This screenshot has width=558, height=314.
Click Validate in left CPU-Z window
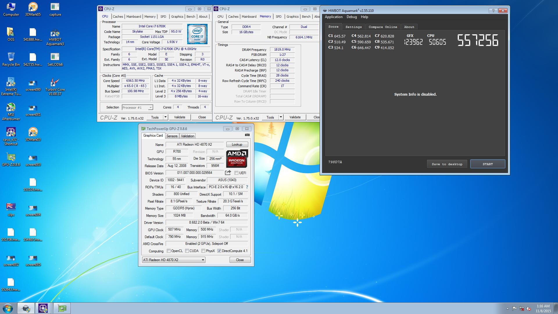click(x=180, y=117)
